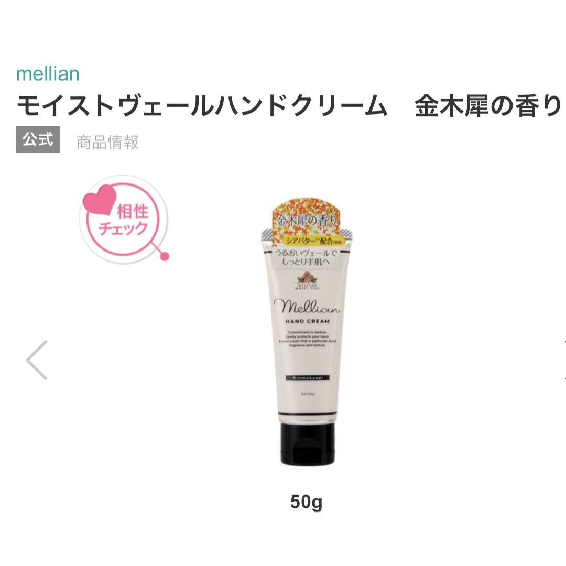The image size is (566, 566).
Task: Click the pink magnifier handle dot
Action: 165,257
